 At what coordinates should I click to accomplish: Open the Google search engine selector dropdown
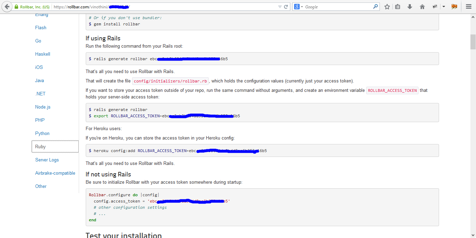[298, 7]
